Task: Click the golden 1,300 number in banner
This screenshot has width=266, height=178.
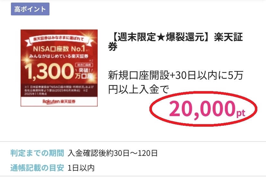Action: (x=49, y=71)
